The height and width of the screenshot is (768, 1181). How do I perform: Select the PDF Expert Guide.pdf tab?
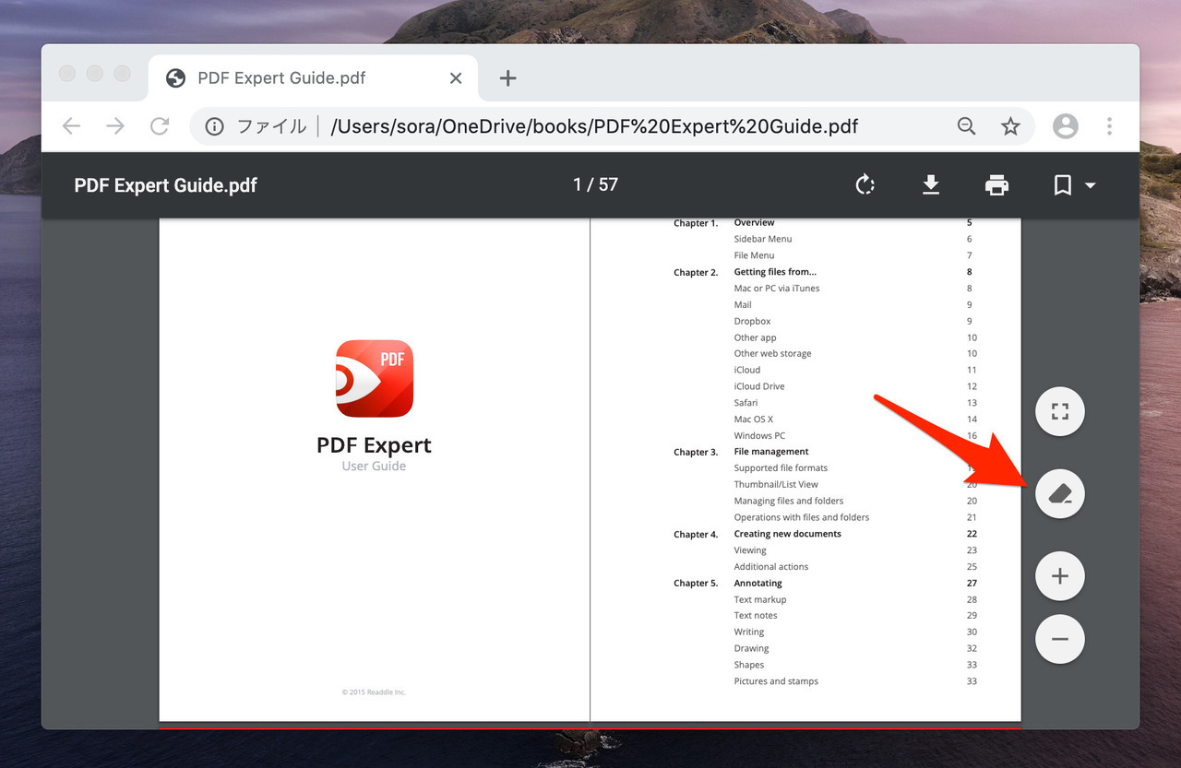click(x=313, y=78)
